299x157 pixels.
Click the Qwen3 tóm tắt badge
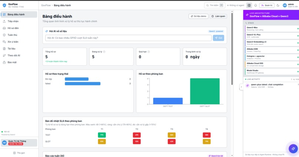[216, 156]
